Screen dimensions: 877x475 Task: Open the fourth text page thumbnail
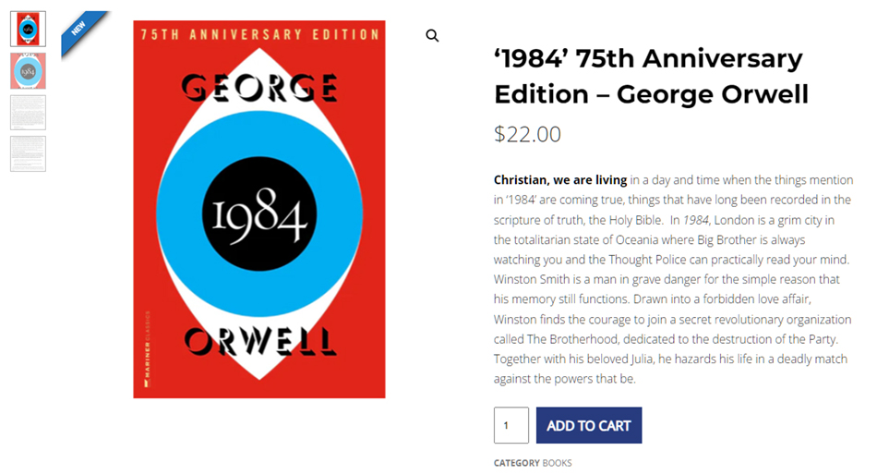(28, 153)
